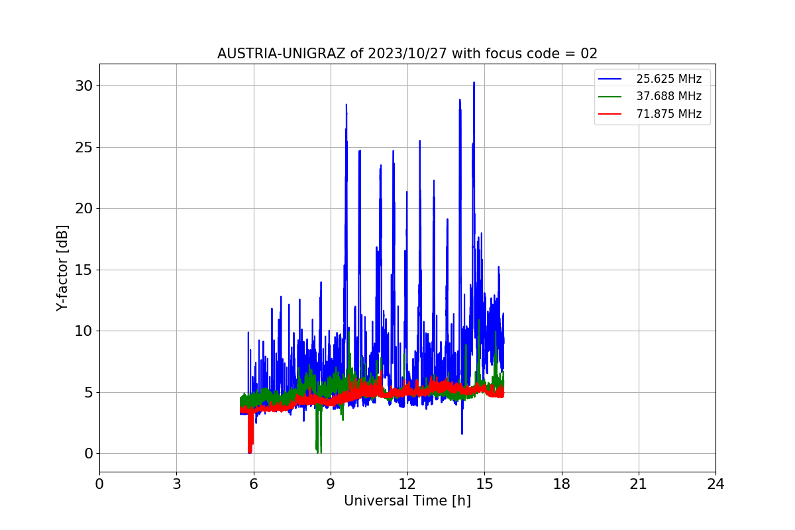The height and width of the screenshot is (530, 795).
Task: Click the green line sample in legend
Action: pyautogui.click(x=610, y=96)
